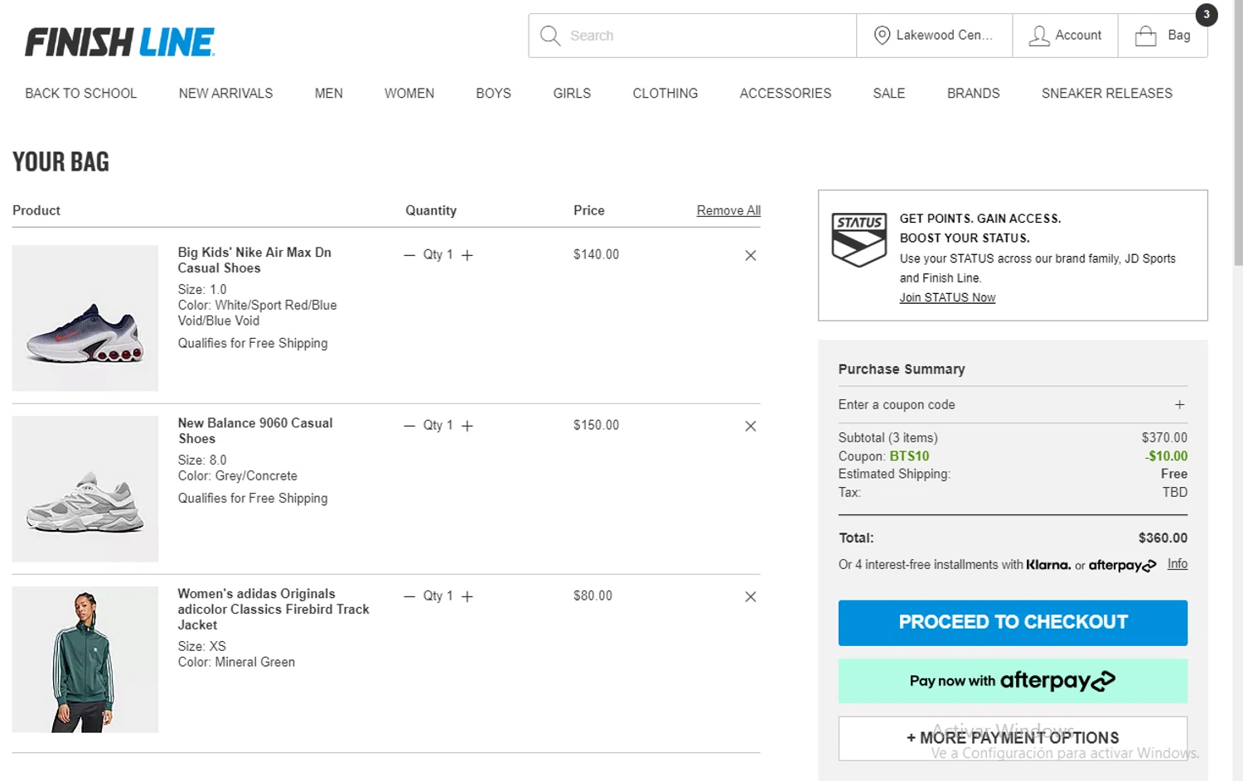Open New Balance 9060 product thumbnail
The height and width of the screenshot is (781, 1243).
coord(85,489)
